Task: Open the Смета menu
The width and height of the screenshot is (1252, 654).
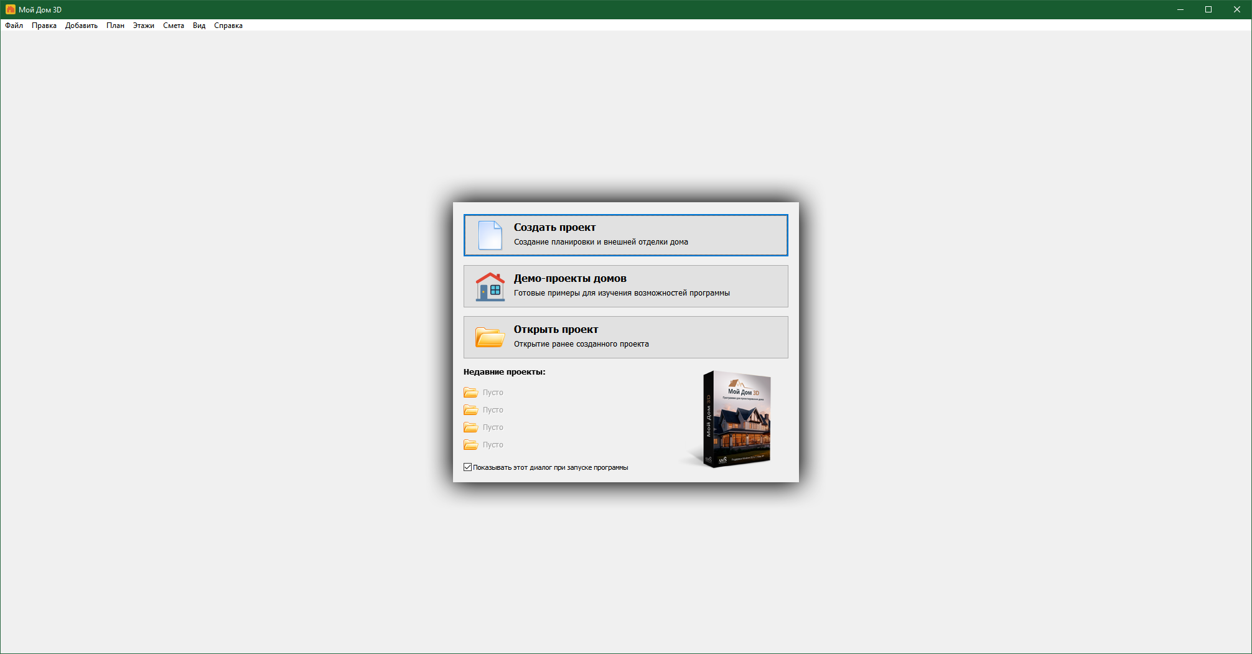Action: point(174,26)
